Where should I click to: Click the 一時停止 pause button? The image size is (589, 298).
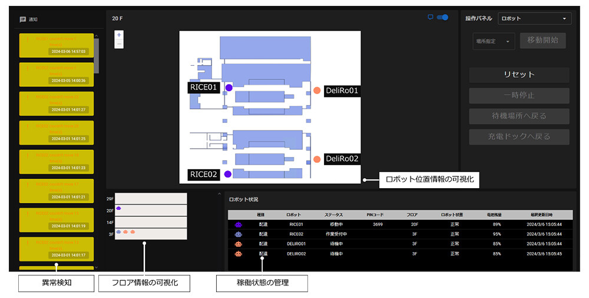pos(519,96)
